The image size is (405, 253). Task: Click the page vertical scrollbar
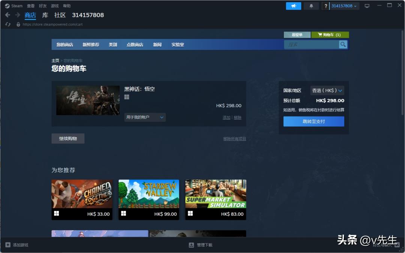pyautogui.click(x=403, y=73)
